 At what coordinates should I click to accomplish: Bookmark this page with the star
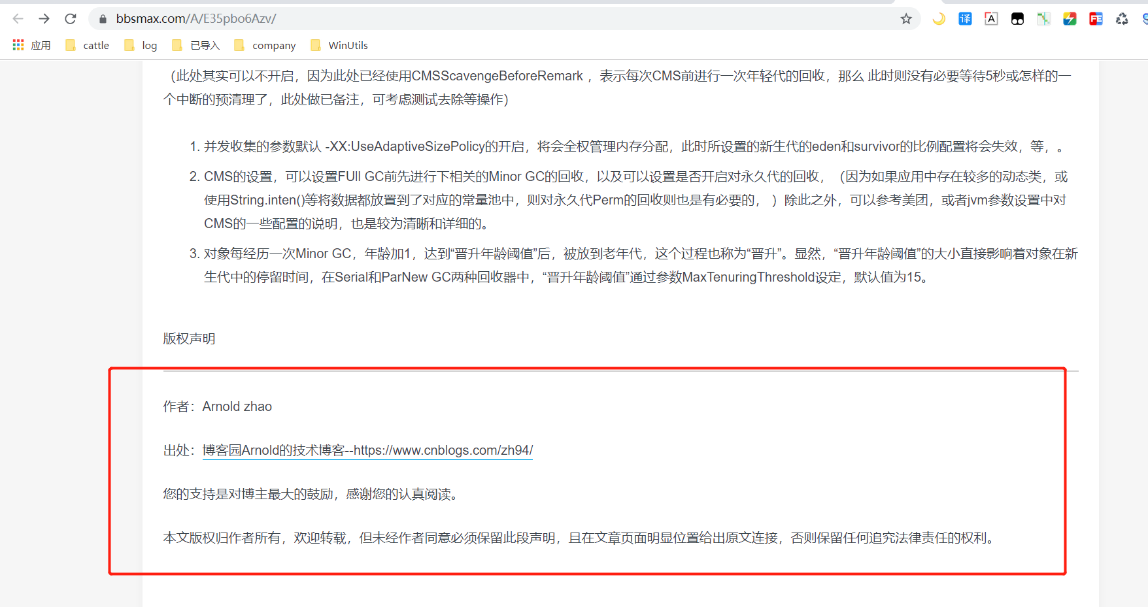point(906,19)
